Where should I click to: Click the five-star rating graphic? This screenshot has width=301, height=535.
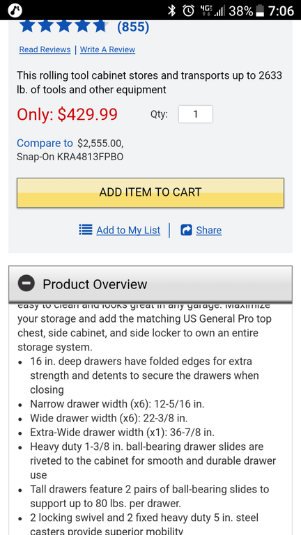pyautogui.click(x=64, y=26)
